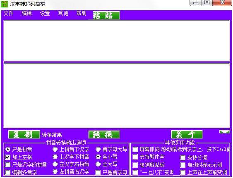Select 上汉字下拼音 radio option

[x=55, y=157]
